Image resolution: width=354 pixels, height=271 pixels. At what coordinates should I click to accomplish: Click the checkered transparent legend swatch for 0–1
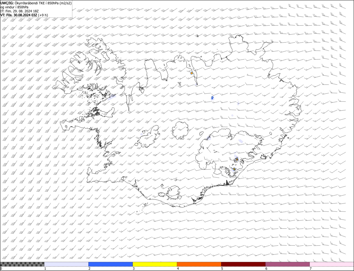(22, 264)
